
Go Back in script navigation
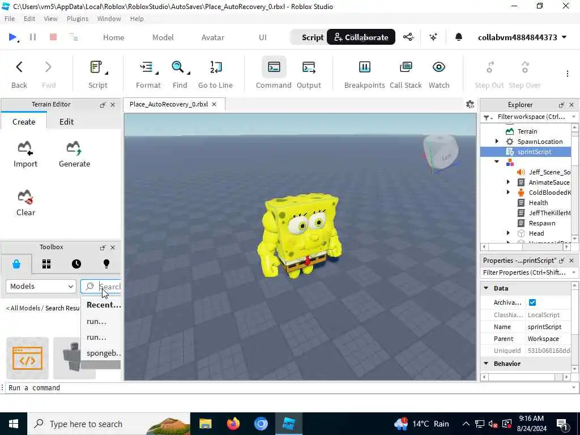point(19,74)
